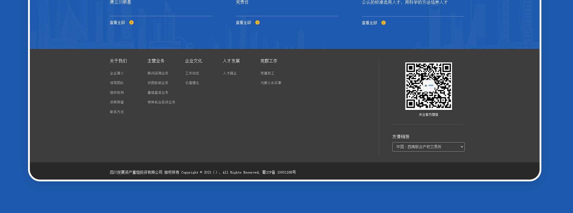
Task: Select the 顾问咨询业务 link
Action: (158, 73)
